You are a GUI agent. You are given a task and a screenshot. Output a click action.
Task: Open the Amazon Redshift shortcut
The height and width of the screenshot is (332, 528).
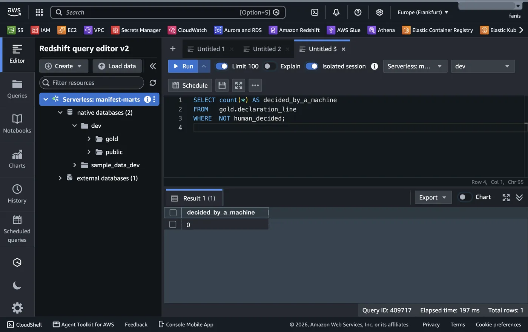click(294, 30)
